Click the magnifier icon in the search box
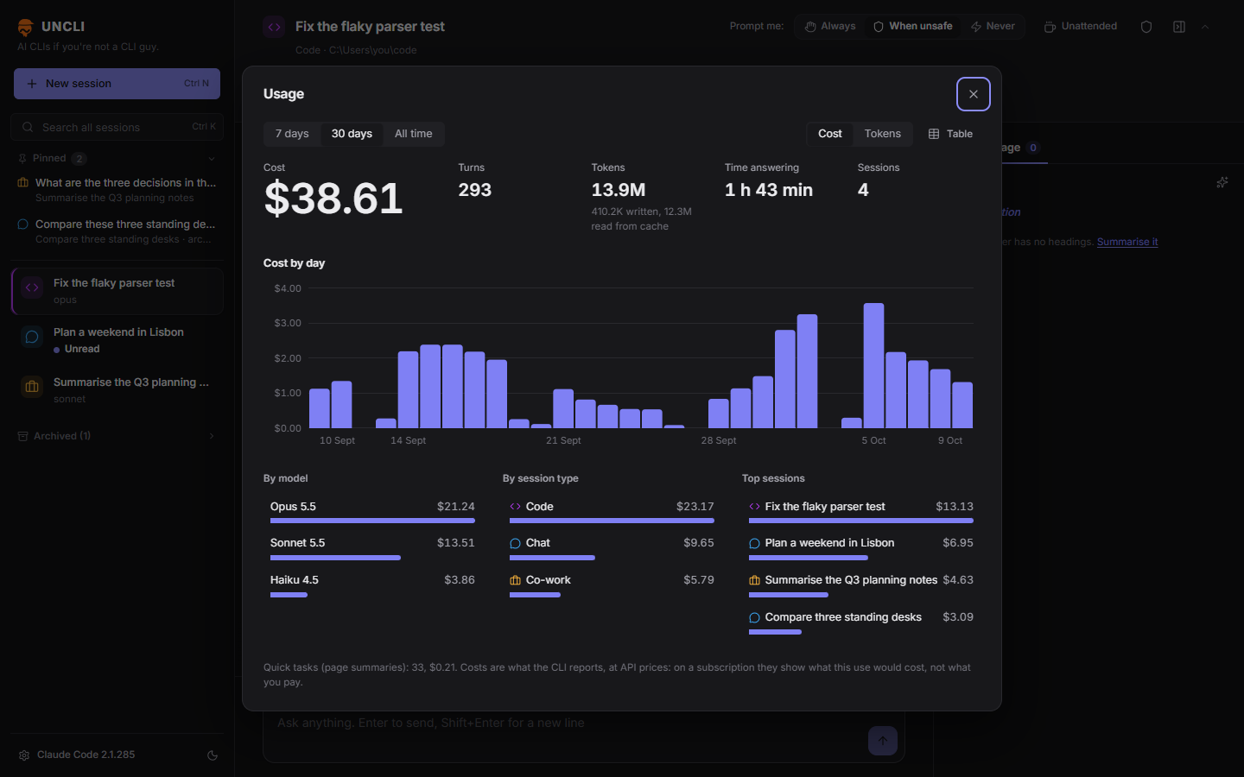1244x777 pixels. [28, 128]
